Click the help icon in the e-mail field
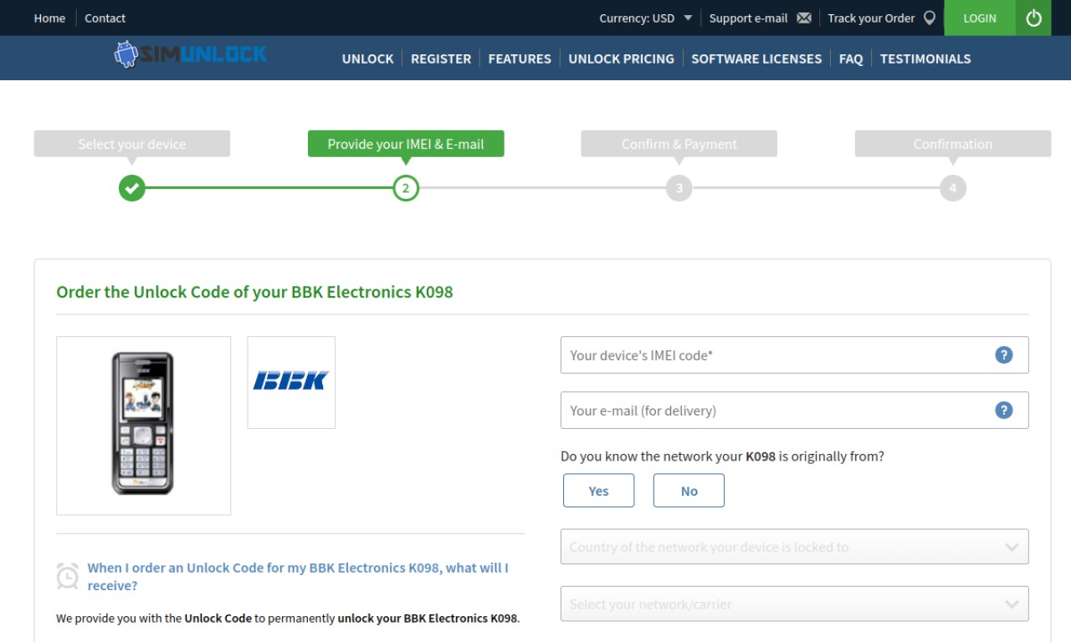The image size is (1071, 642). coord(1004,410)
